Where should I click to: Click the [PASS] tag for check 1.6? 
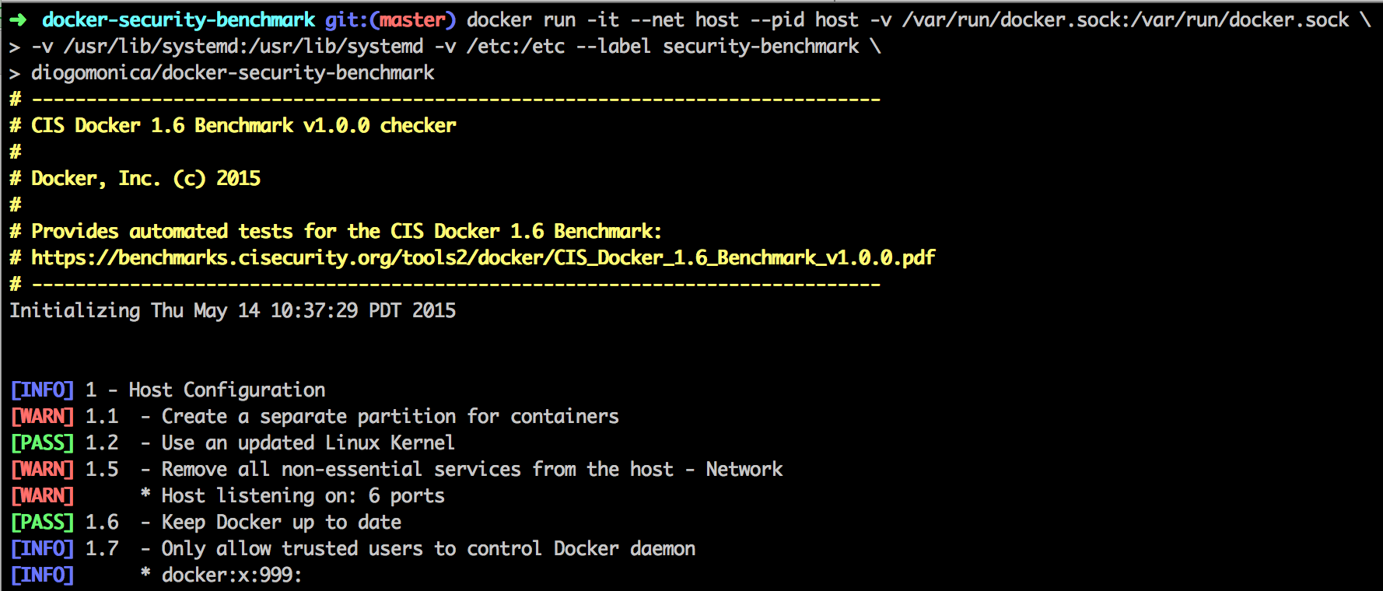43,523
